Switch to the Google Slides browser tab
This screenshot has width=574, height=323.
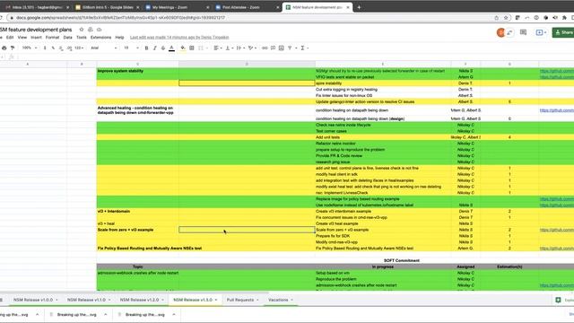tap(108, 7)
